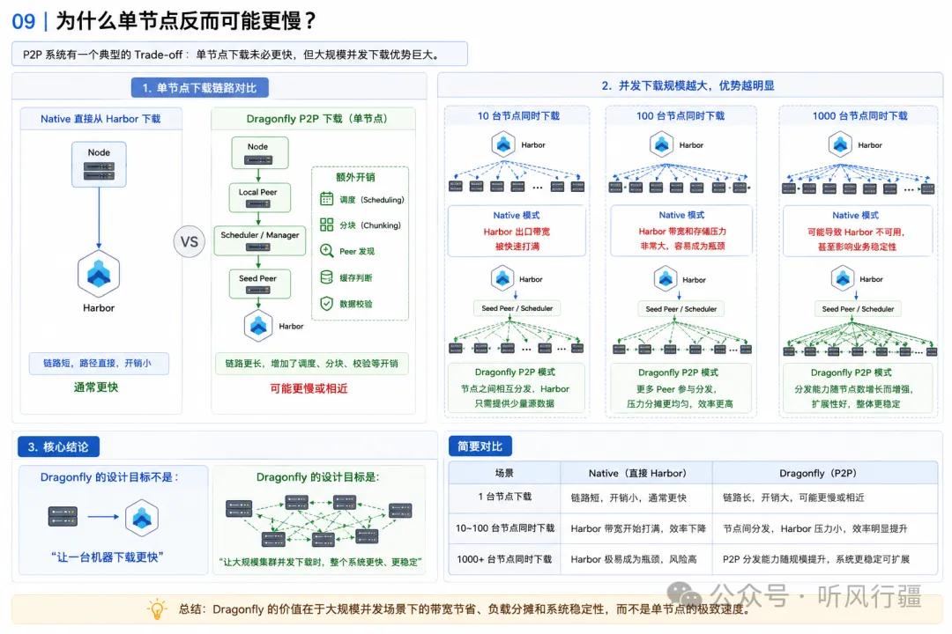Click the green 通常更快 text
Viewport: 952px width, 634px height.
(95, 387)
